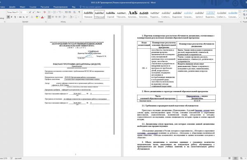Open the Вид tab
Screen dimensions: 247x160
click(x=74, y=7)
